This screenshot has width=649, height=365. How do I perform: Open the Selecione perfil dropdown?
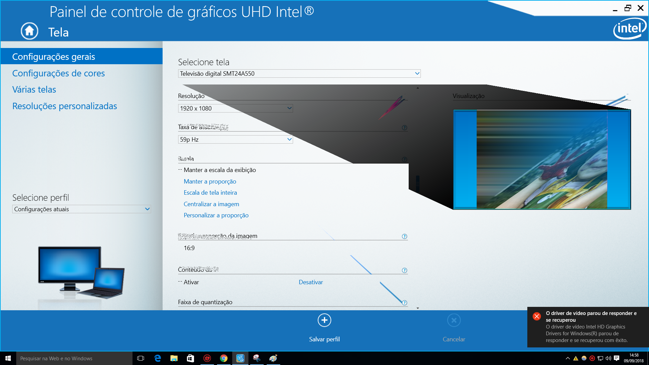pos(81,209)
